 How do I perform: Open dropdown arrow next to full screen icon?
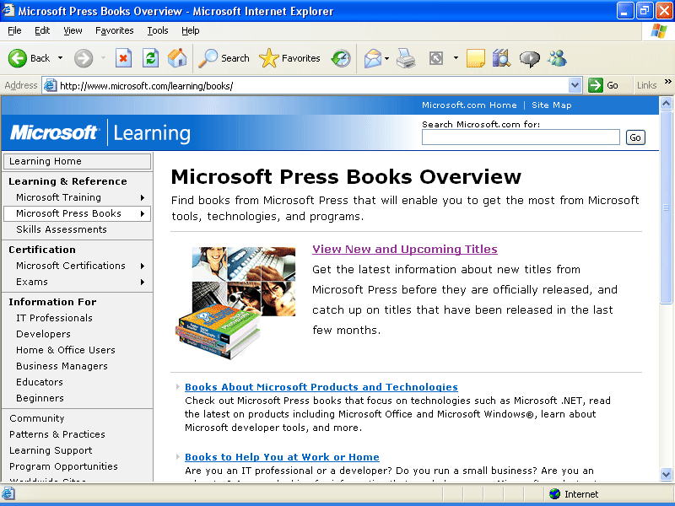pos(456,58)
